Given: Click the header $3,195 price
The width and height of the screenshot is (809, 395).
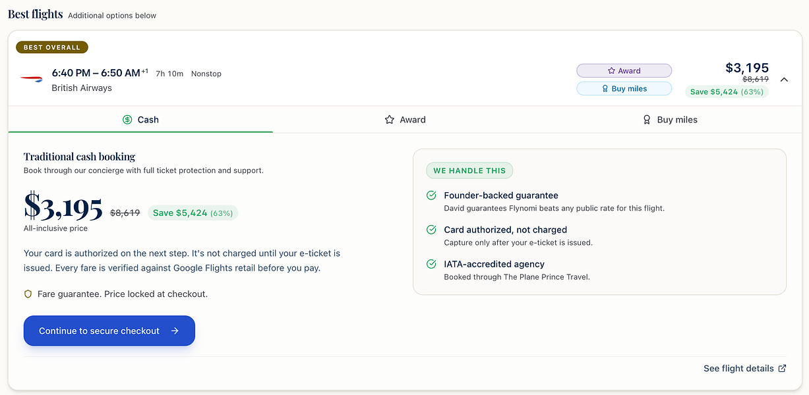Looking at the screenshot, I should pyautogui.click(x=747, y=67).
